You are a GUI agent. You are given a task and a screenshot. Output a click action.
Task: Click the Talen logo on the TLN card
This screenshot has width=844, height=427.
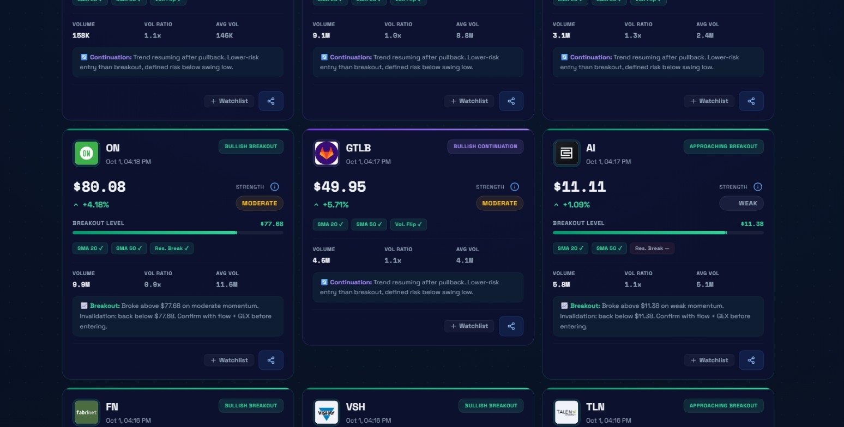(x=566, y=412)
